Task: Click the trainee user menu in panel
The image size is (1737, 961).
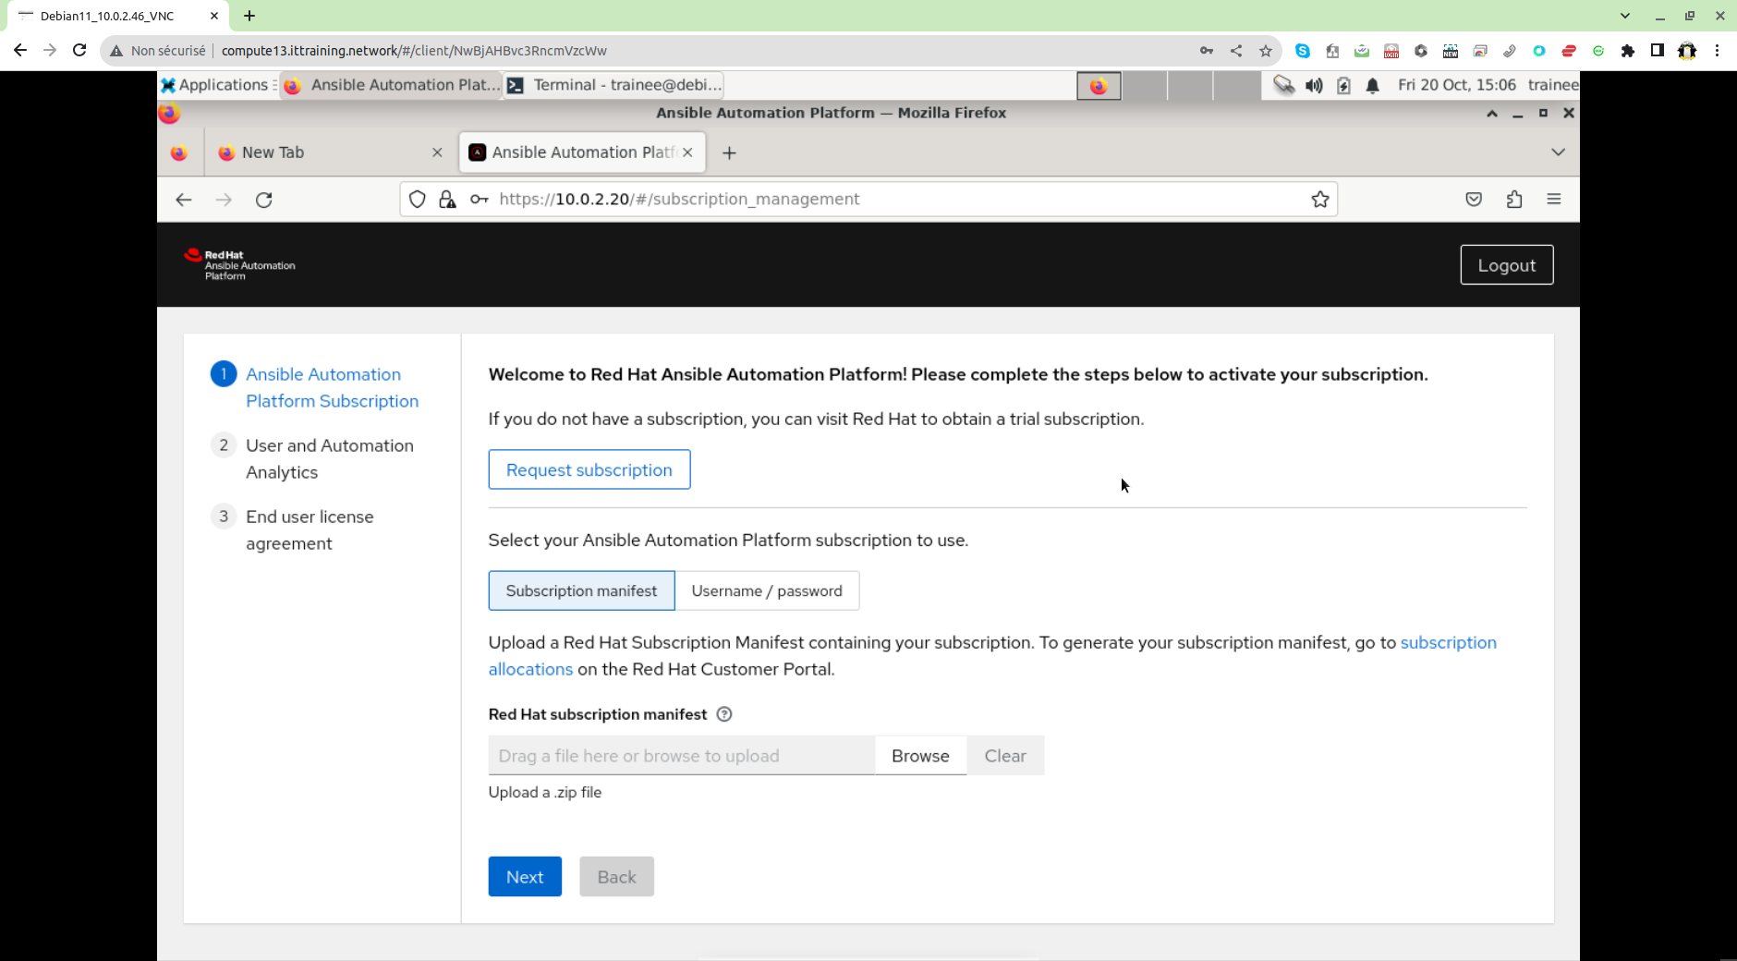Action: 1553,85
